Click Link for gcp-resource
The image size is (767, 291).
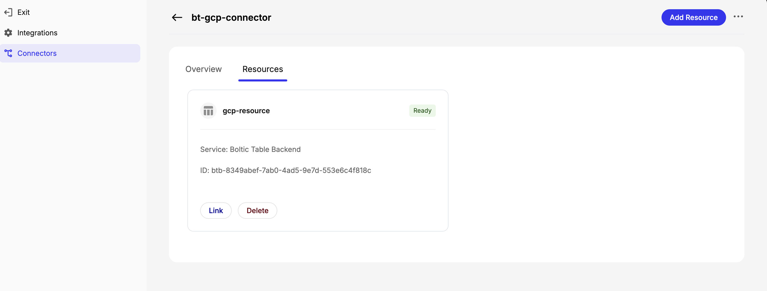[216, 210]
